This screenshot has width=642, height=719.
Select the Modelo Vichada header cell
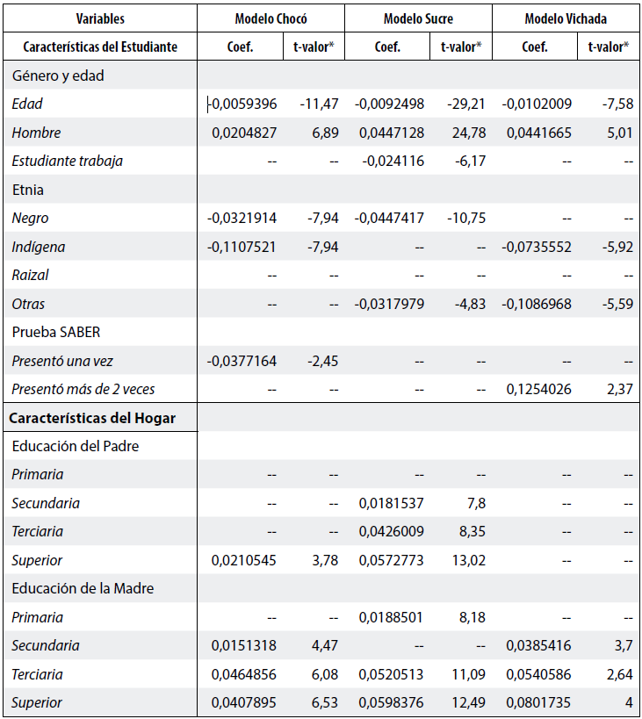pyautogui.click(x=566, y=18)
